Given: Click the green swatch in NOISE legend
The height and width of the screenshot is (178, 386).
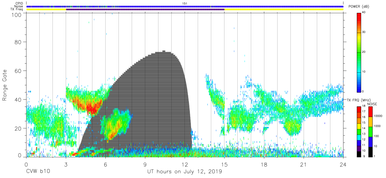Looking at the screenshot, I should click(x=370, y=132).
